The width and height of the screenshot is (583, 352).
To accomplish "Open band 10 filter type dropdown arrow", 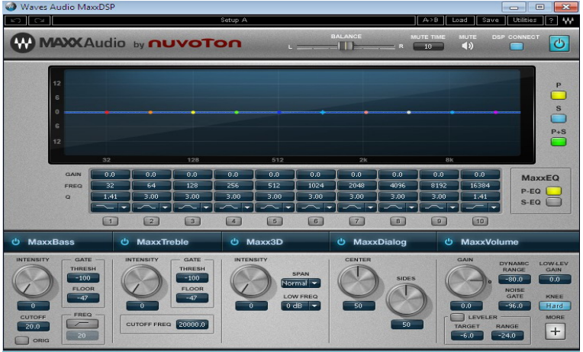I will [x=494, y=207].
